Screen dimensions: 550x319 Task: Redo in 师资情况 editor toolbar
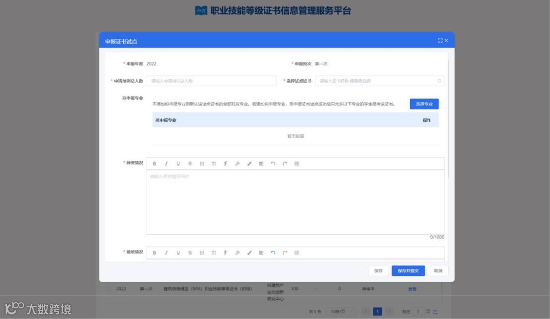tap(285, 164)
